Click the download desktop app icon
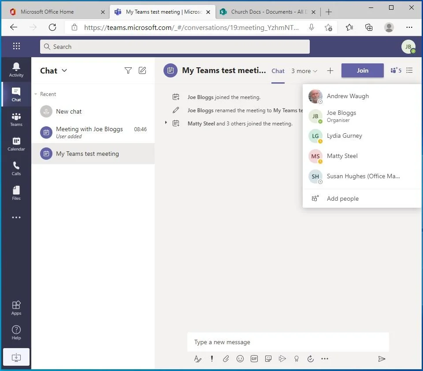 [16, 357]
